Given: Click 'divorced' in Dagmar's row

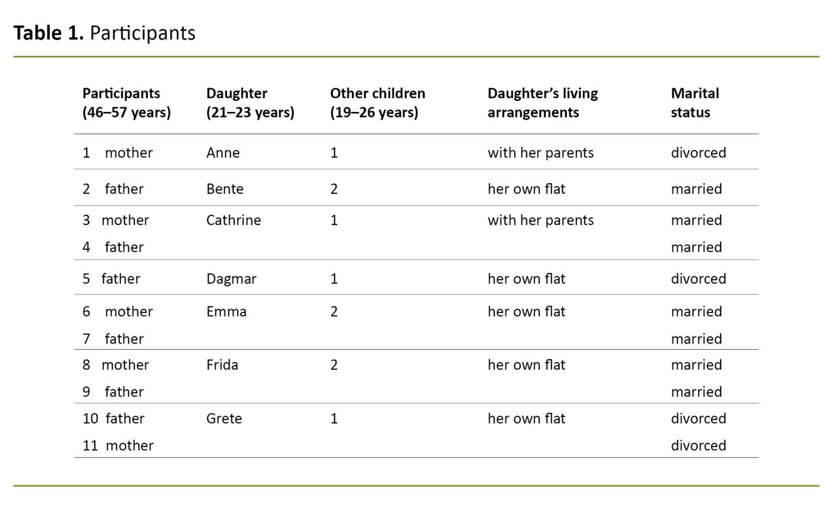Looking at the screenshot, I should pyautogui.click(x=698, y=279).
